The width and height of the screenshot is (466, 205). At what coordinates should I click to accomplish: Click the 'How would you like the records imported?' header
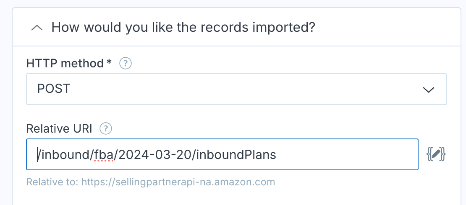point(183,28)
